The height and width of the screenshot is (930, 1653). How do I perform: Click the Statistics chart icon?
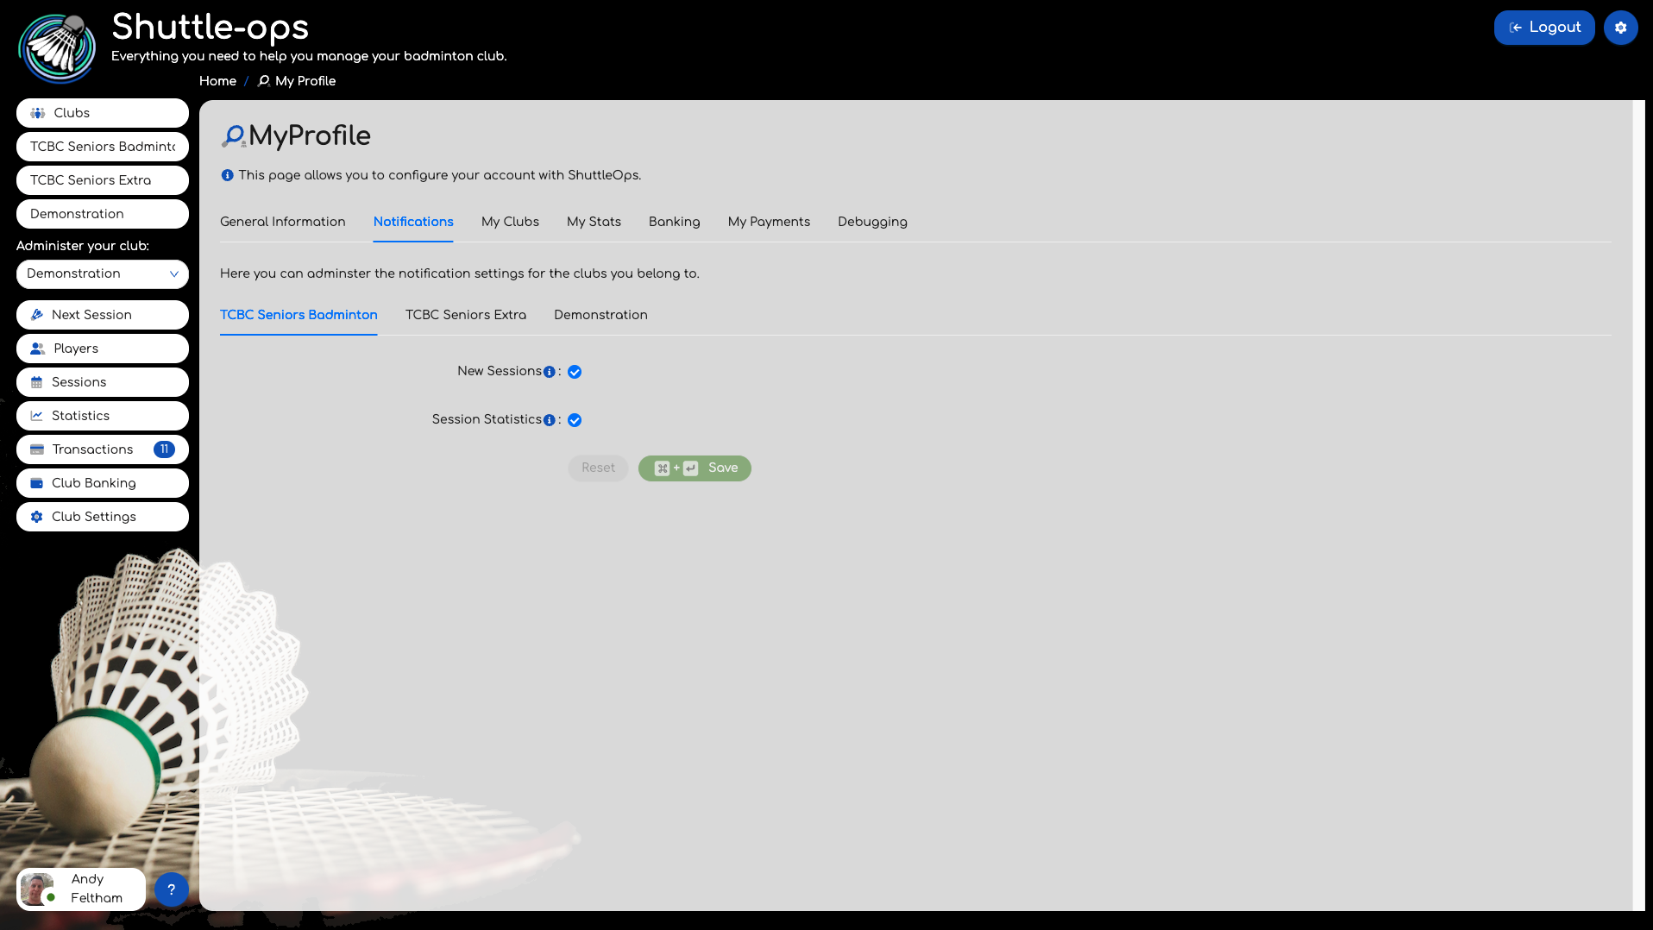[x=37, y=416]
